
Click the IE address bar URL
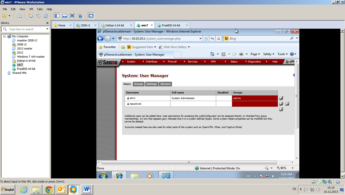pos(152,39)
